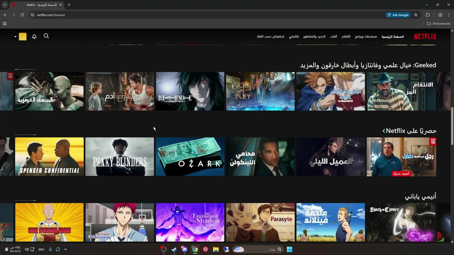Open the notifications bell
This screenshot has width=454, height=255.
(x=34, y=36)
